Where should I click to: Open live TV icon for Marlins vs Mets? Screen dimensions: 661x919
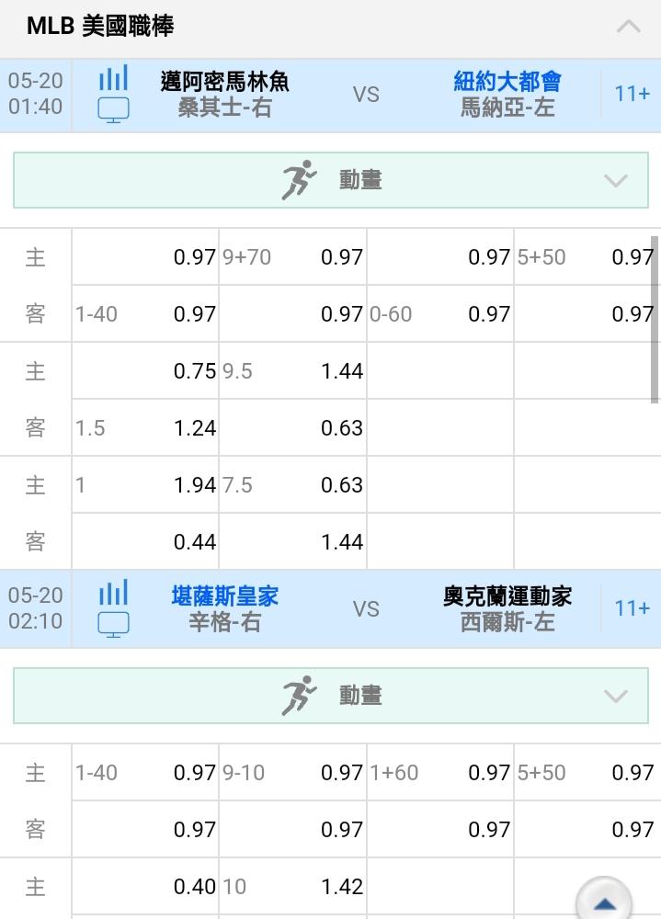113,110
